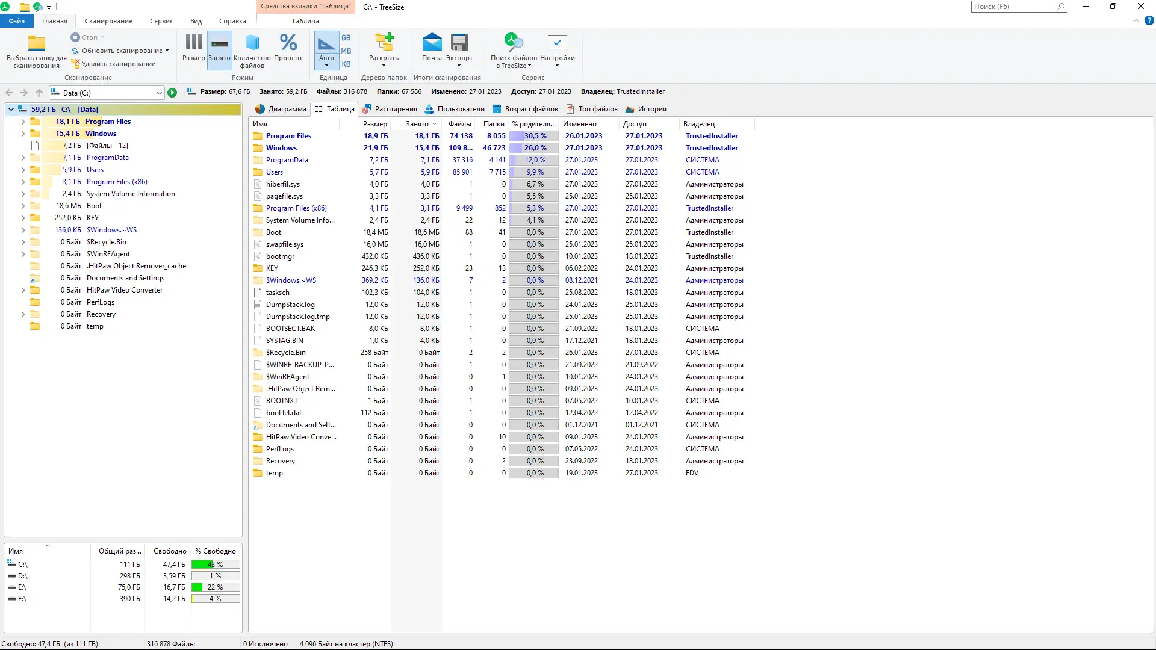Image resolution: width=1156 pixels, height=650 pixels.
Task: Open Поиск файлов в TreeSize
Action: click(513, 51)
